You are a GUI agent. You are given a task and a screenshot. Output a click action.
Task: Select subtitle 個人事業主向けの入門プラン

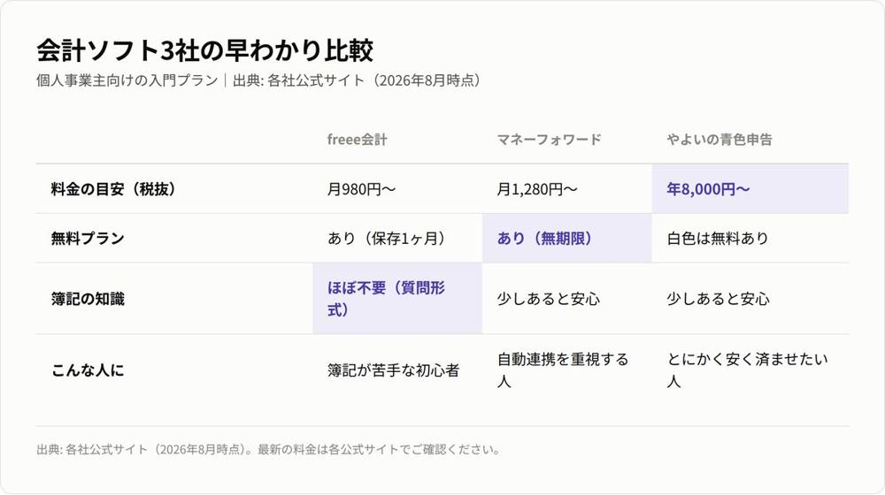127,80
